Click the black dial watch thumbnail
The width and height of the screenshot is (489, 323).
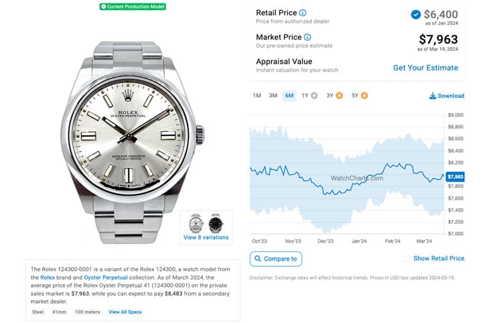(x=216, y=223)
